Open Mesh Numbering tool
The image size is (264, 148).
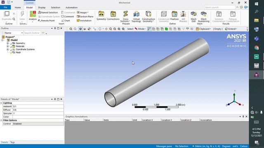click(x=203, y=16)
